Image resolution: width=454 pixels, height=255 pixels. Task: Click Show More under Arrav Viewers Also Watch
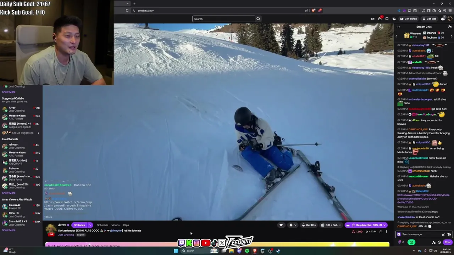coord(9,230)
